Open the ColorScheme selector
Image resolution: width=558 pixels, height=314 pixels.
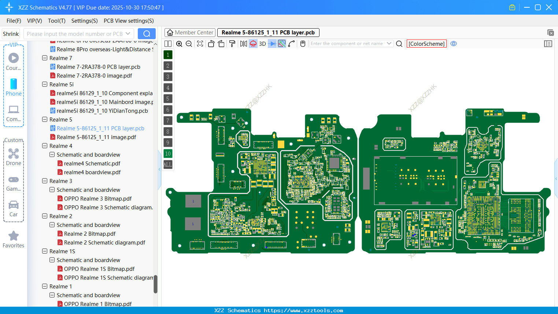pyautogui.click(x=426, y=44)
